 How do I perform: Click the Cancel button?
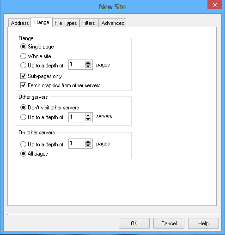click(x=169, y=223)
